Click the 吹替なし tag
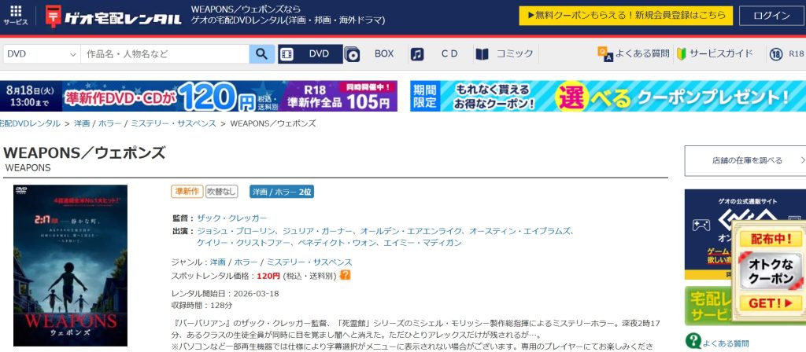 pos(222,192)
